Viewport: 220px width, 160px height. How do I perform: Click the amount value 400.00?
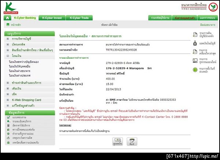110,79
